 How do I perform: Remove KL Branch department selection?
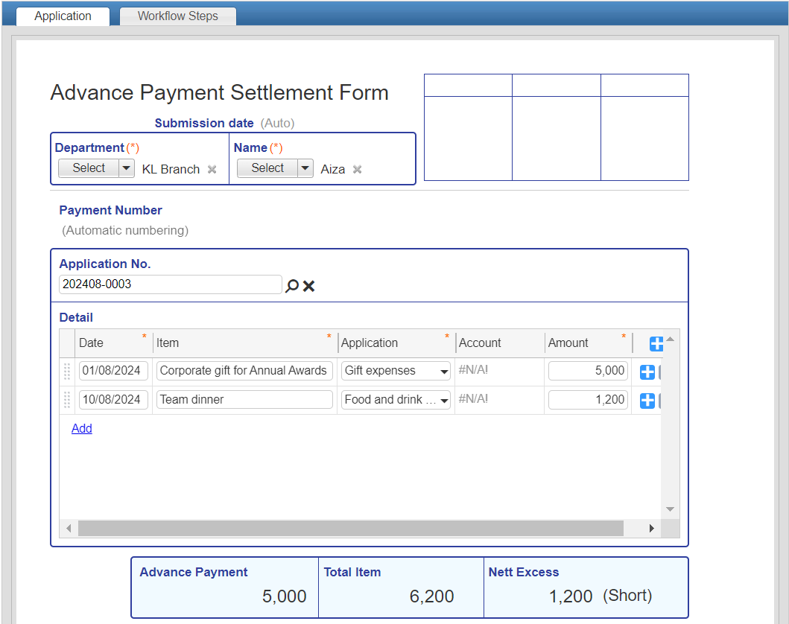(x=212, y=170)
